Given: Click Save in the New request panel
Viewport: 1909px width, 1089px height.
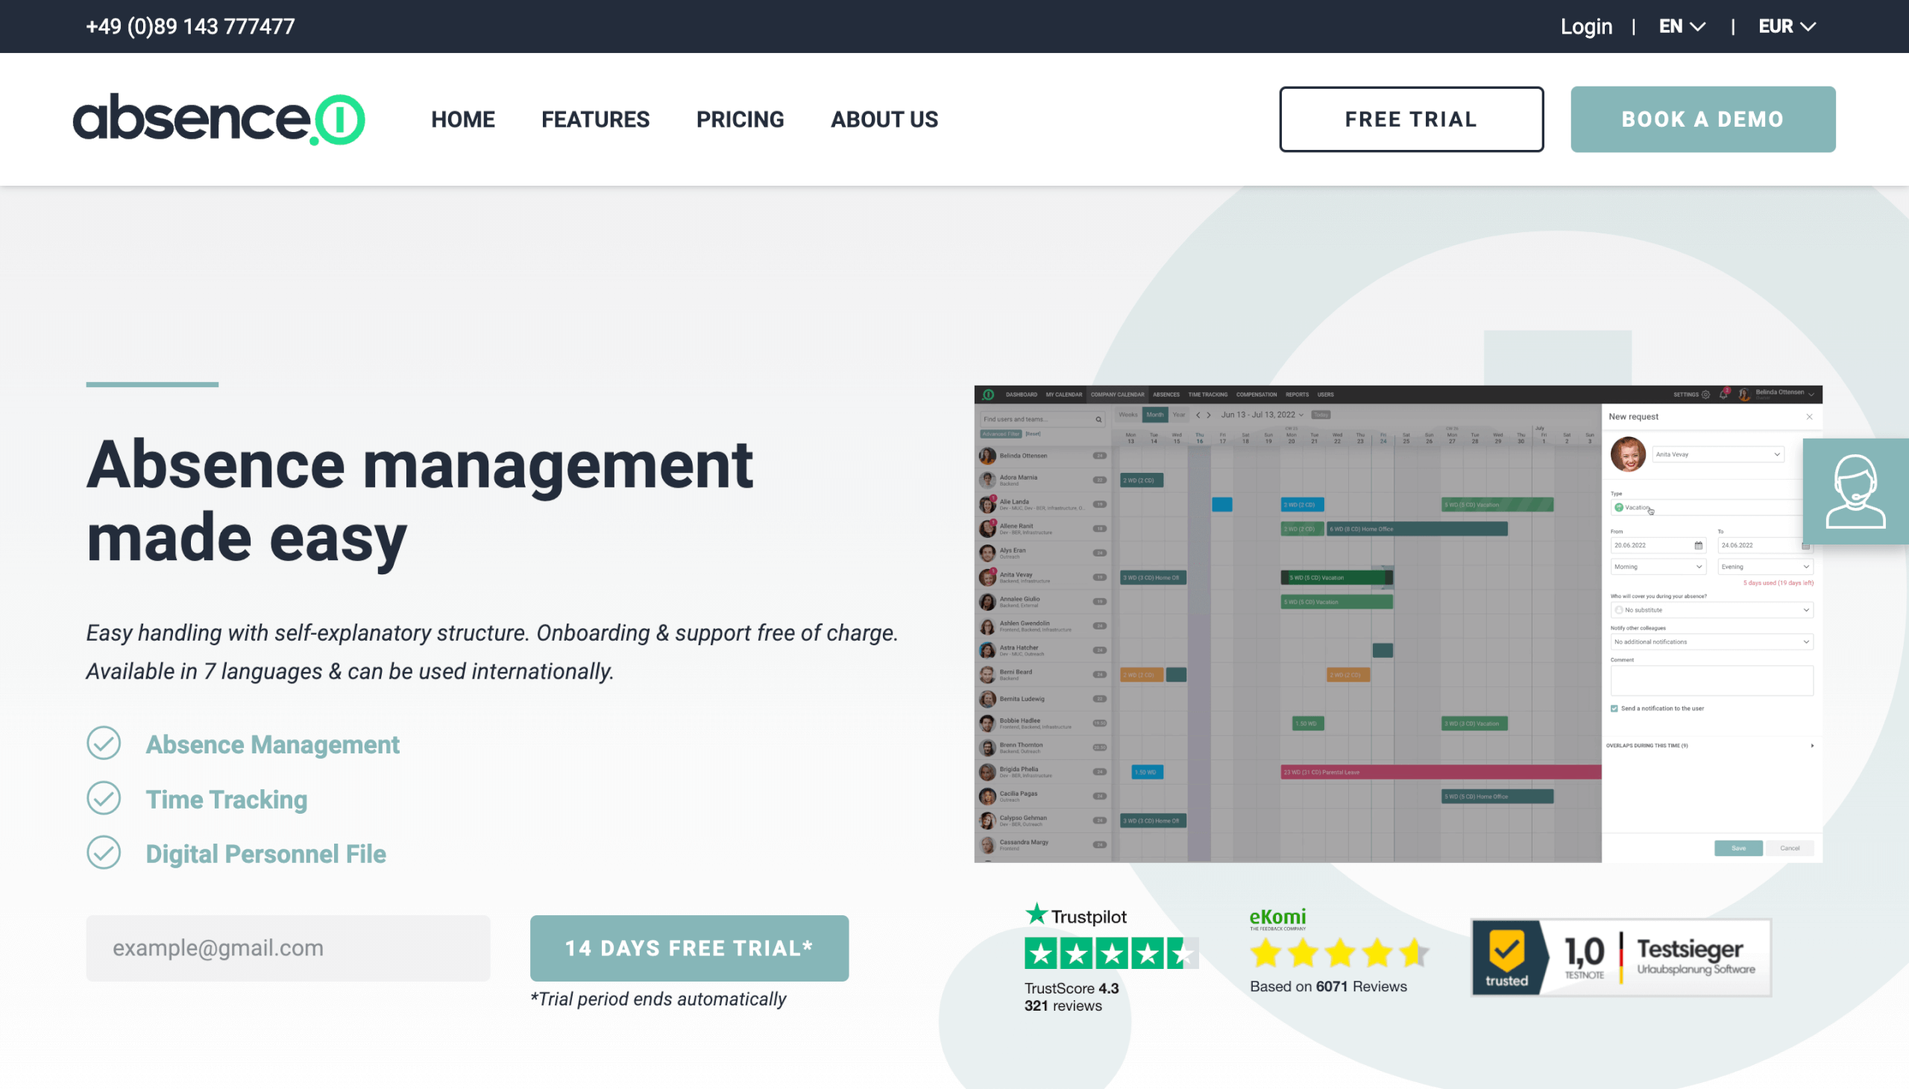Looking at the screenshot, I should [x=1737, y=848].
